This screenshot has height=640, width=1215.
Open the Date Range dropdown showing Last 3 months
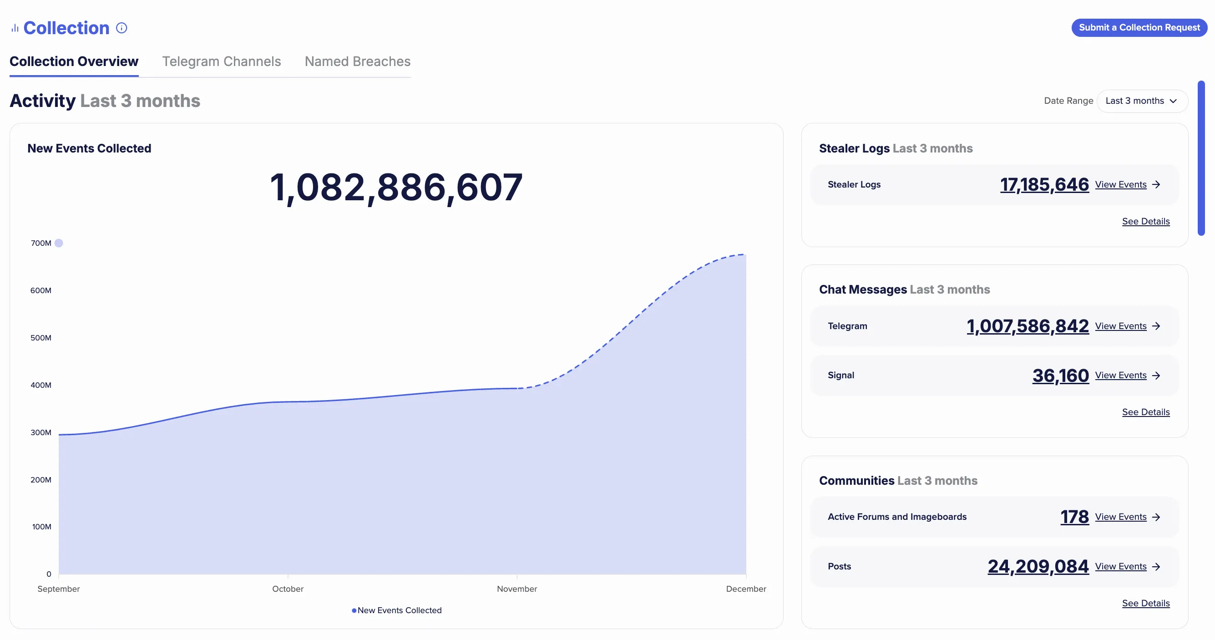point(1142,101)
